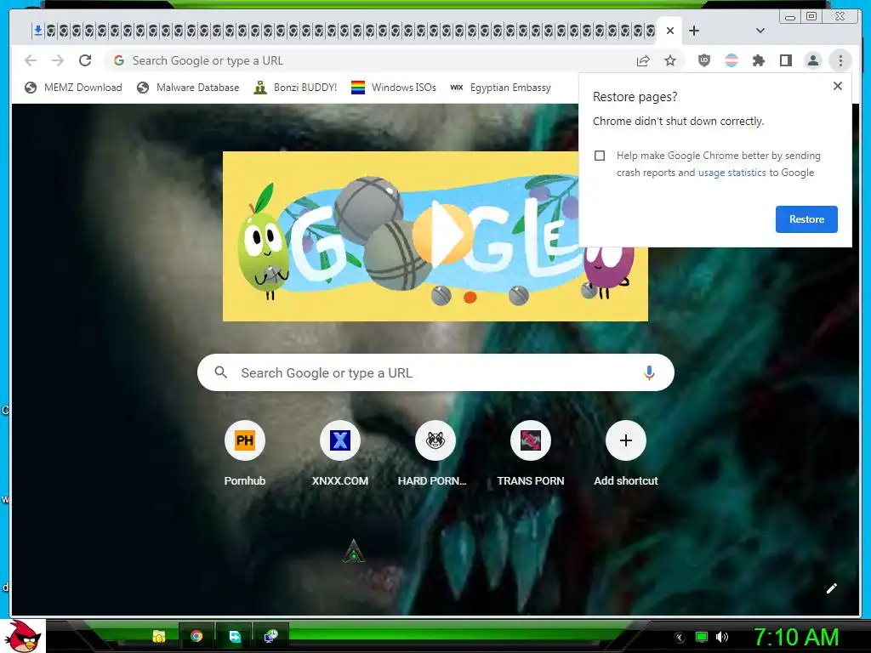871x653 pixels.
Task: Open the Egyptian Embassy bookmark
Action: pos(500,88)
